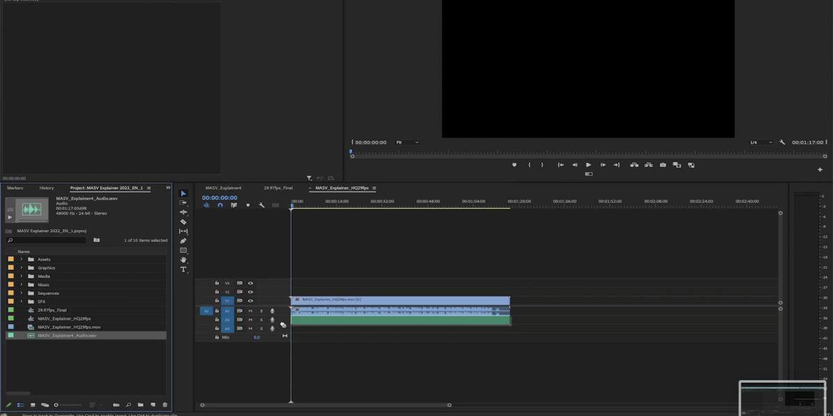Select the Hand tool
The image size is (833, 416).
click(183, 260)
